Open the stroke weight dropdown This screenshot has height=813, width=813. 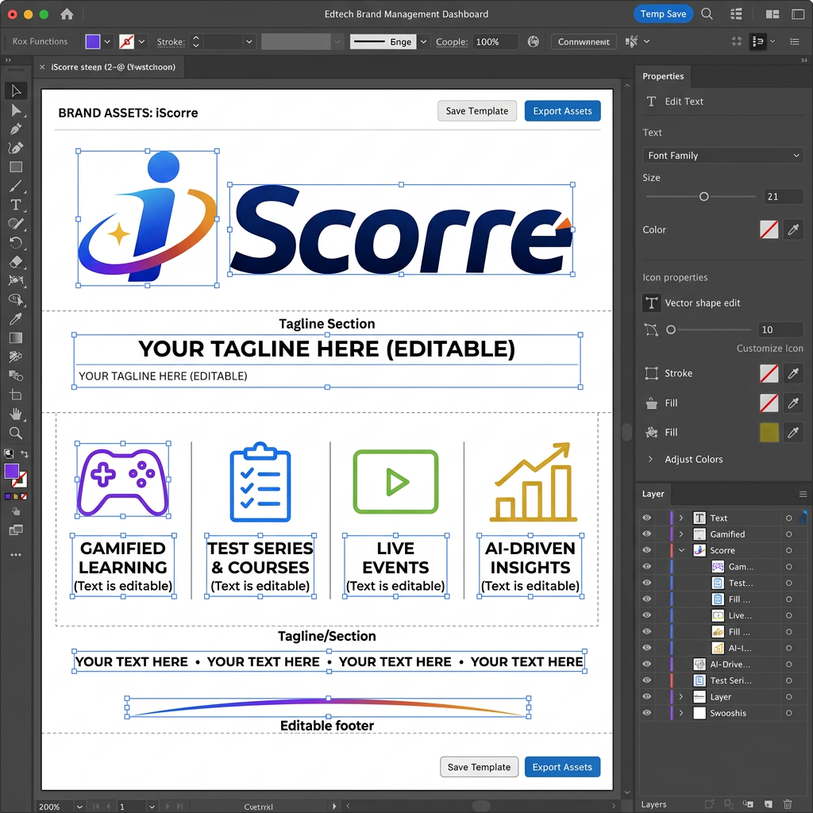[249, 41]
